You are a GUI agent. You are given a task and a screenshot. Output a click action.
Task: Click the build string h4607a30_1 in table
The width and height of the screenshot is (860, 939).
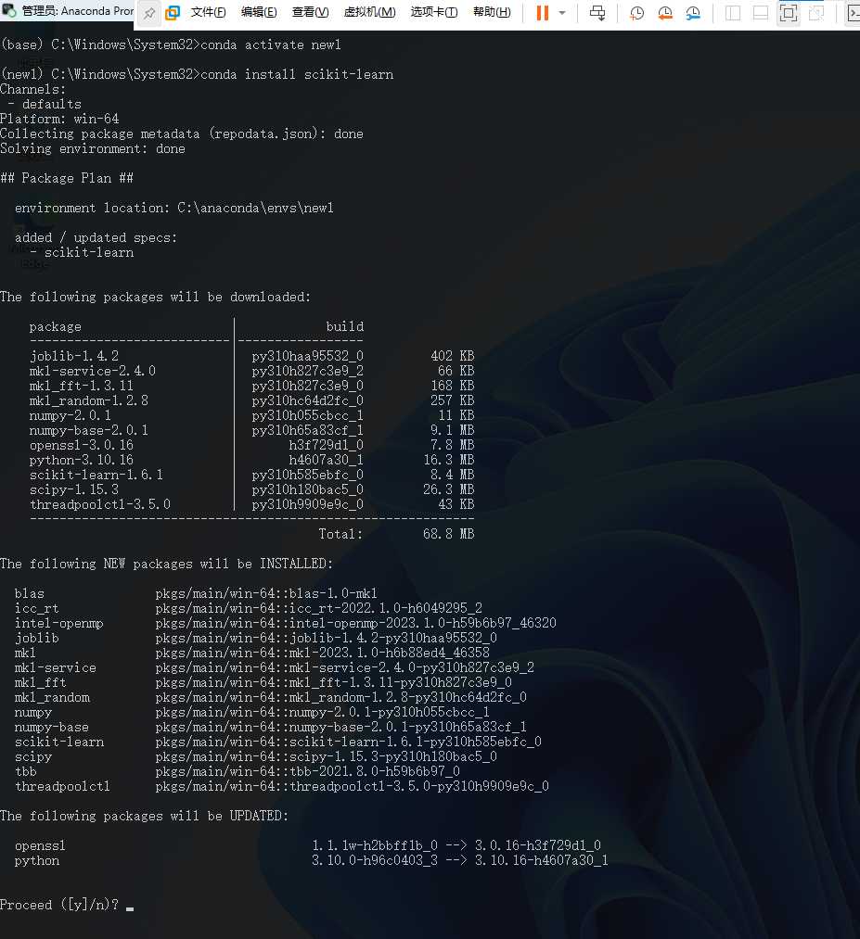point(326,460)
